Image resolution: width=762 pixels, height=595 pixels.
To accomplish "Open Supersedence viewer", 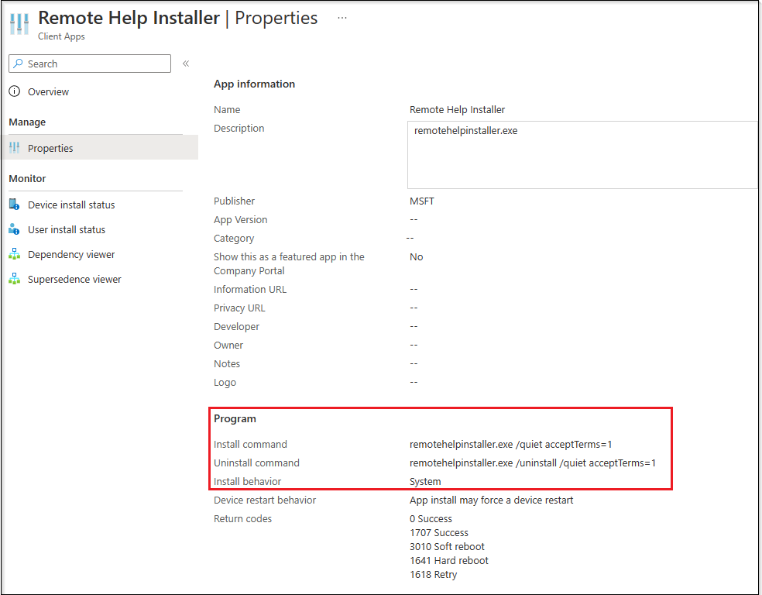I will click(x=74, y=280).
